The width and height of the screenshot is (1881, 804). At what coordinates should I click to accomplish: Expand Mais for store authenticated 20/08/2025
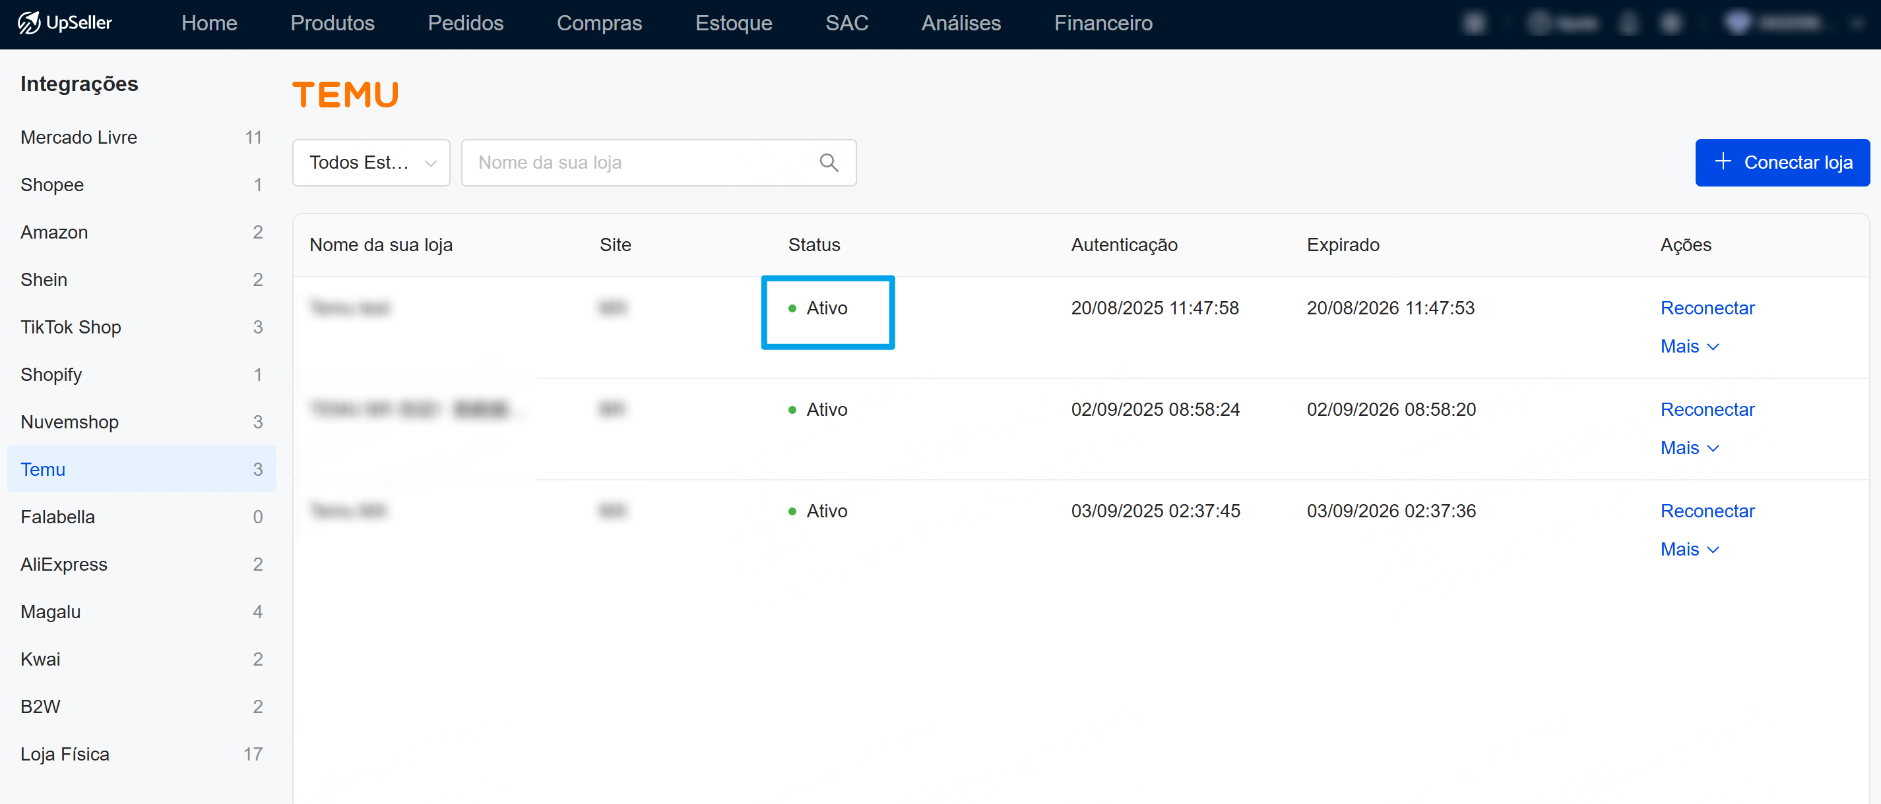1690,347
